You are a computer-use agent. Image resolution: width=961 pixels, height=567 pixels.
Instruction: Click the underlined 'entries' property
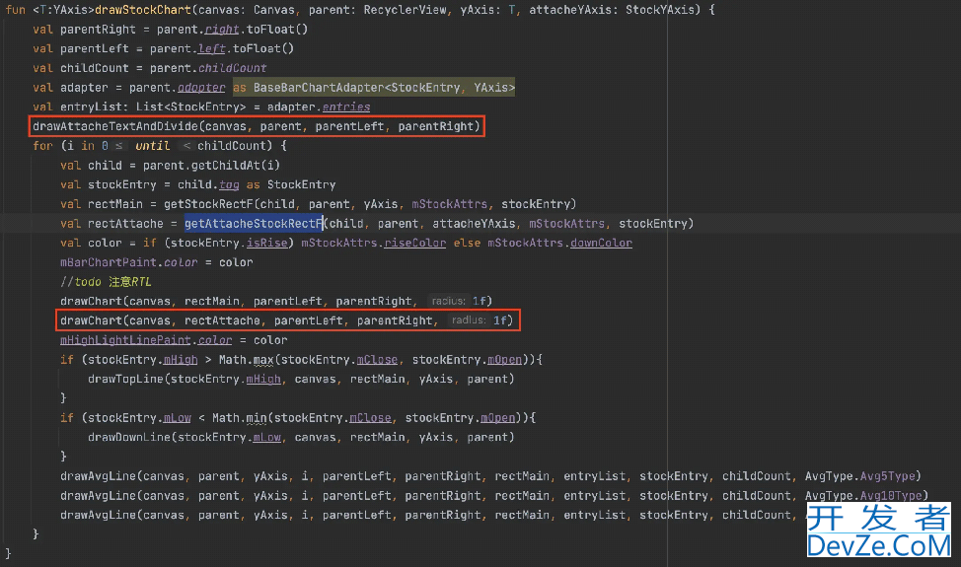click(346, 107)
